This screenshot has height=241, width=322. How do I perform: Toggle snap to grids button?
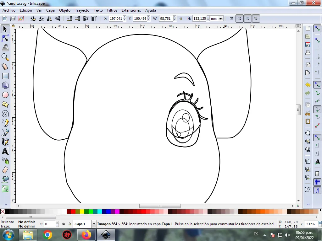click(317, 182)
